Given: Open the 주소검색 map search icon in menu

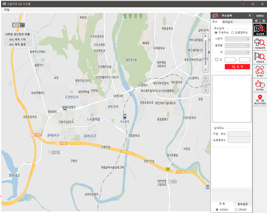Looking at the screenshot, I should click(x=260, y=30).
